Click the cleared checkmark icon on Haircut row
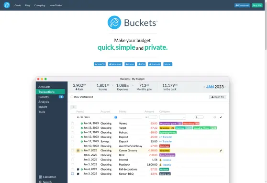Screen dimensions: 267x183 pos(82,133)
